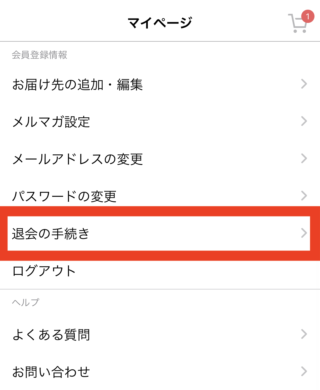Tap the ヘルプ section heading
The image size is (320, 390).
(x=25, y=302)
